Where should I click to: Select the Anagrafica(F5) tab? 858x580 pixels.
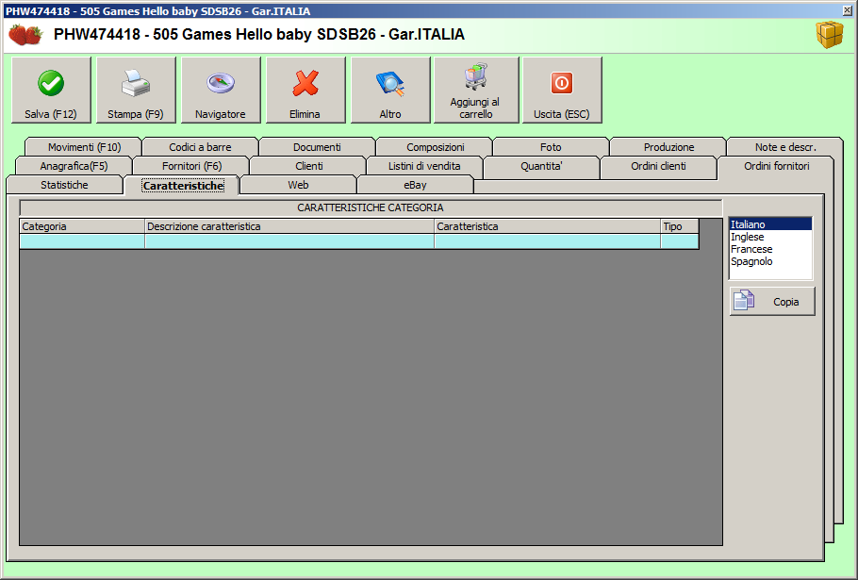pos(74,166)
